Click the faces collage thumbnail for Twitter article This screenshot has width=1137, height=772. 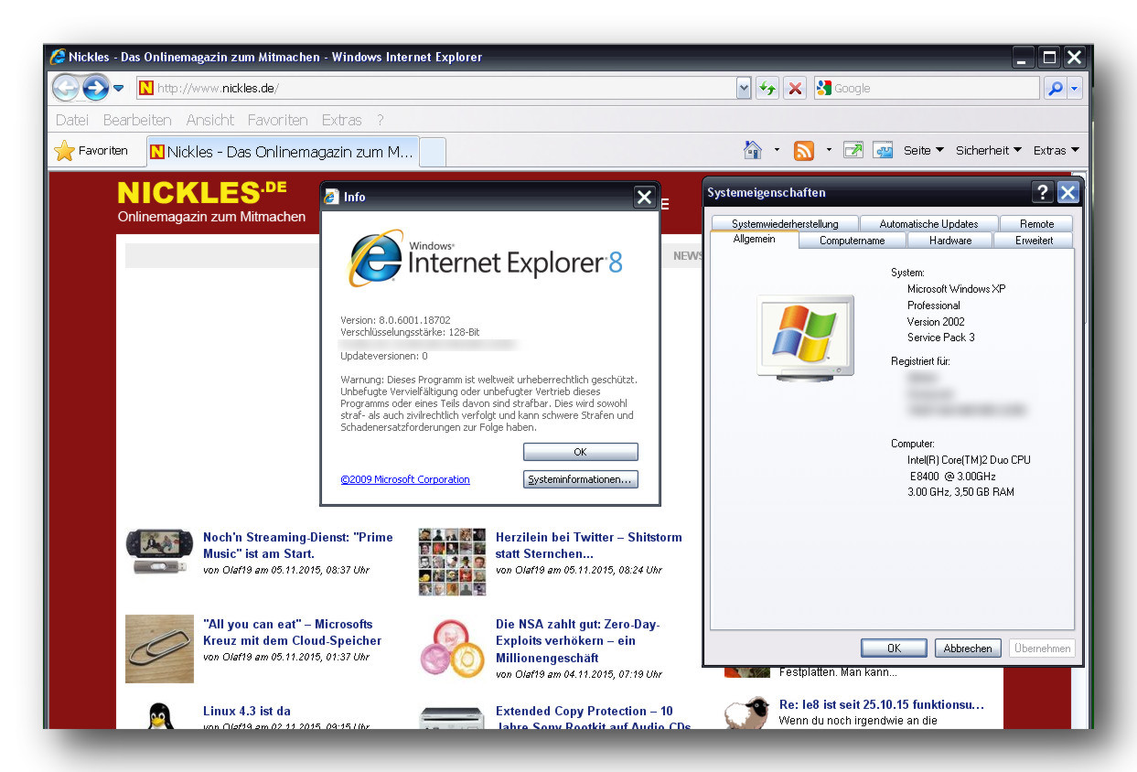pyautogui.click(x=452, y=562)
